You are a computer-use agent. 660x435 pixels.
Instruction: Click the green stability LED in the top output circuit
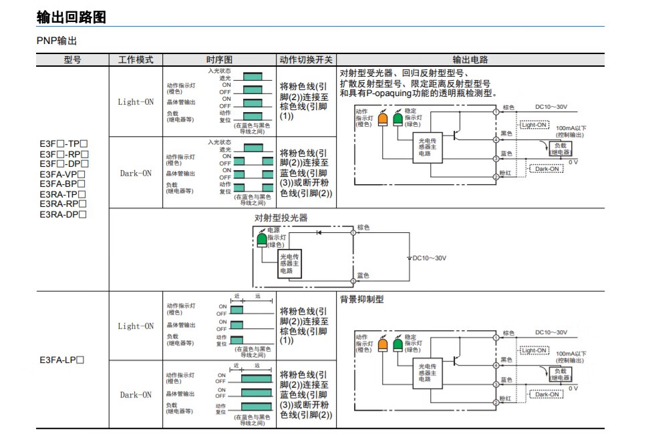coord(397,119)
